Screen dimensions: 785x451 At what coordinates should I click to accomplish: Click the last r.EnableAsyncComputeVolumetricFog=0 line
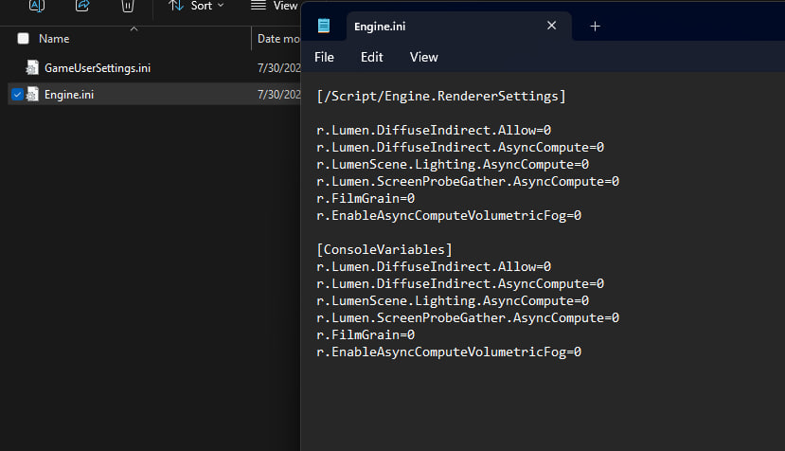click(449, 352)
